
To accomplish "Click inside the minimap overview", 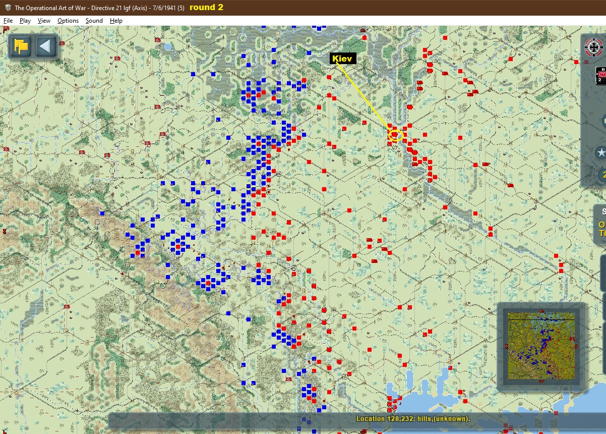I will coord(541,346).
